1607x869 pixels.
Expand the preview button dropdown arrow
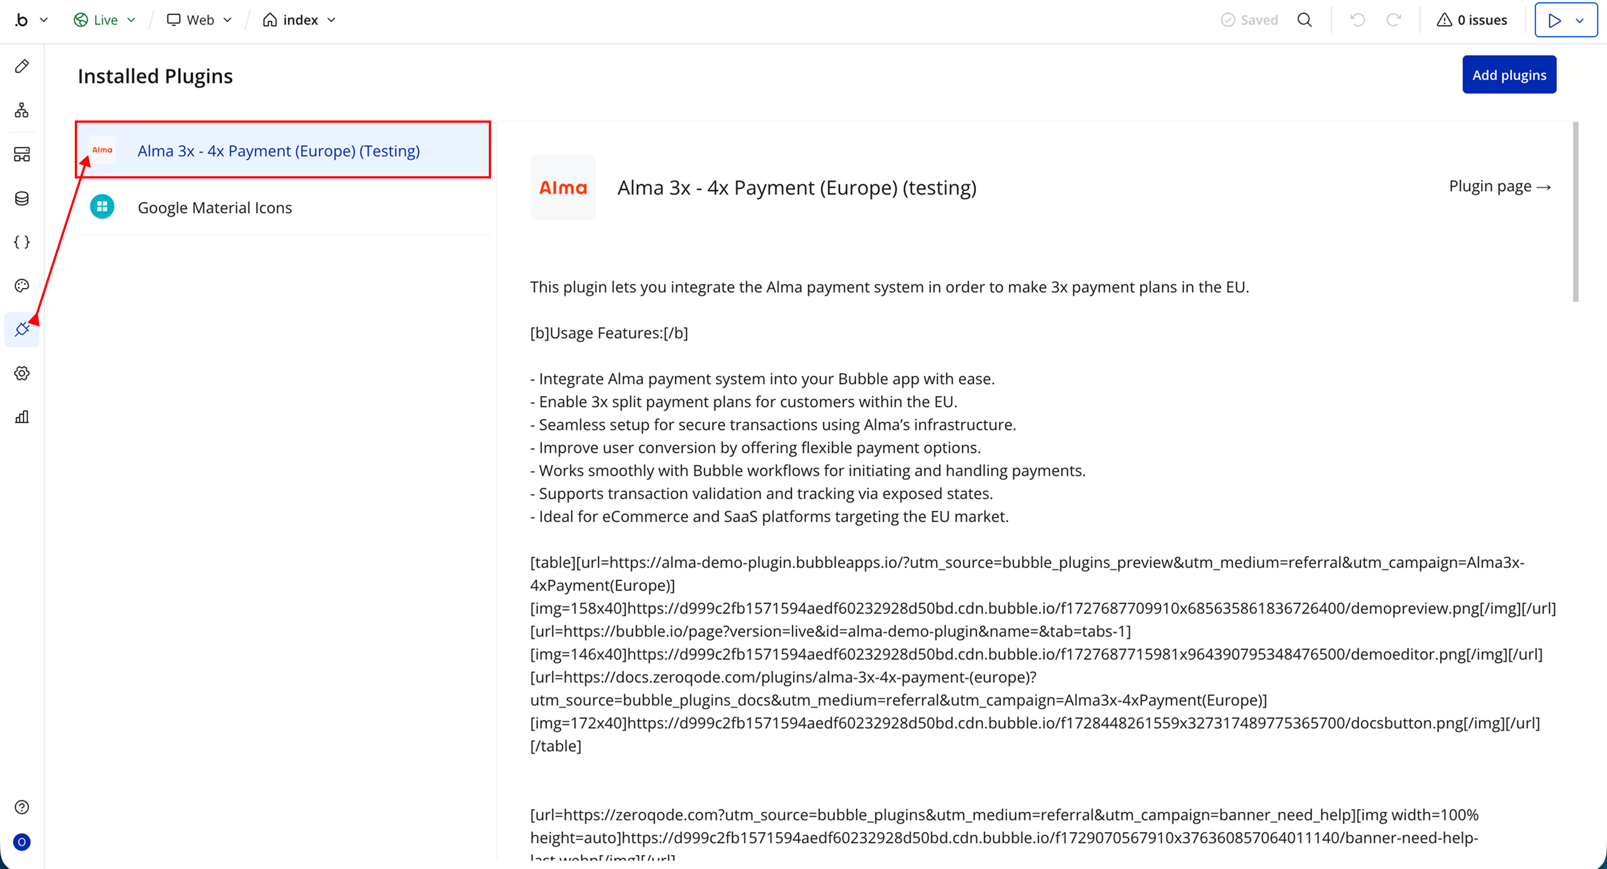point(1580,20)
